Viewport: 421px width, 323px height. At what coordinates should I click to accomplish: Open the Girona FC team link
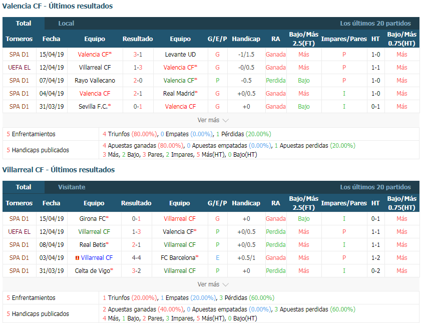94,219
